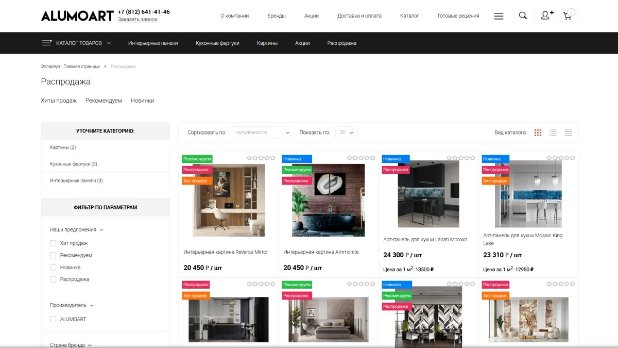Screen dimensions: 618x348
Task: Click the user account icon
Action: pos(546,15)
